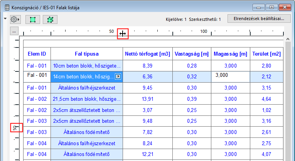Click area value 2,75
This screenshot has width=295, height=161.
(266, 143)
